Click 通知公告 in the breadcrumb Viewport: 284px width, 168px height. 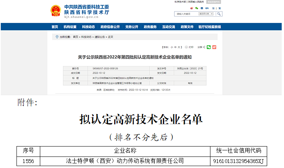tap(99, 37)
